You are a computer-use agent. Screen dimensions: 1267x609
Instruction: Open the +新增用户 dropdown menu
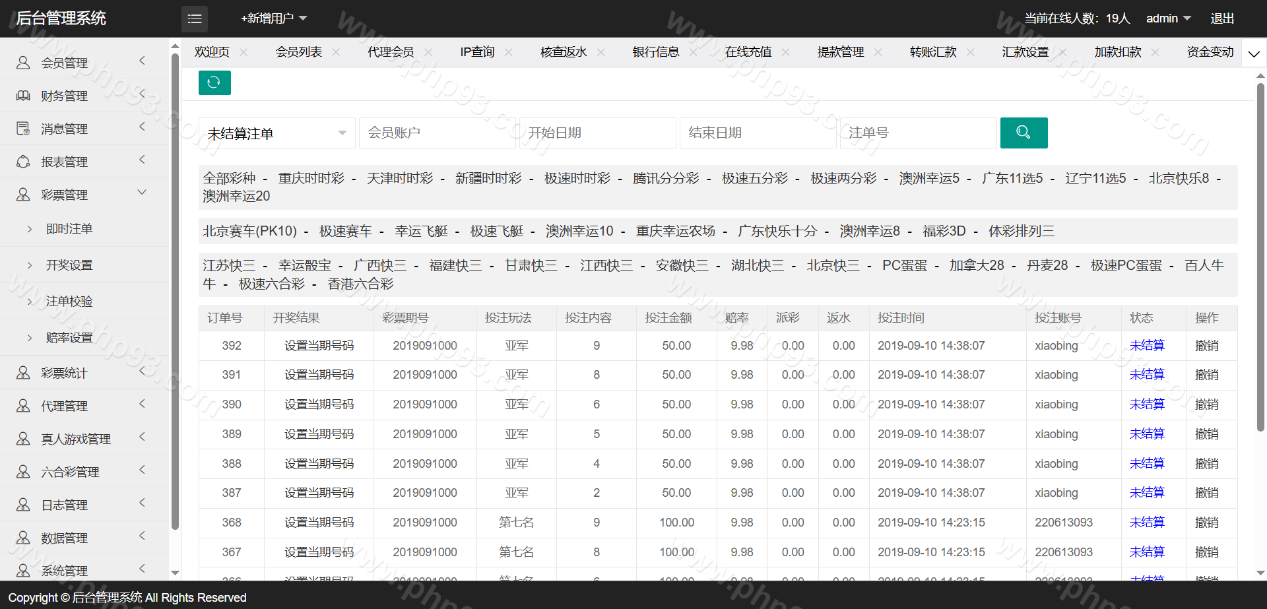point(274,18)
